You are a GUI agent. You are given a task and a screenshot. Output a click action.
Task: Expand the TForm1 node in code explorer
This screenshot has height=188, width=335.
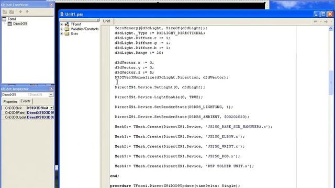pos(62,25)
